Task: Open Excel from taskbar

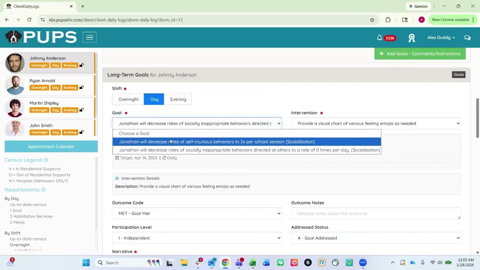Action: (x=252, y=262)
